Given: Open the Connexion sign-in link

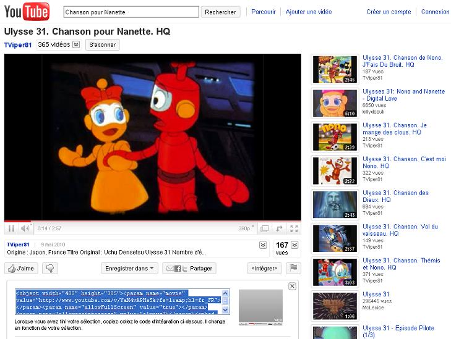Looking at the screenshot, I should [435, 12].
